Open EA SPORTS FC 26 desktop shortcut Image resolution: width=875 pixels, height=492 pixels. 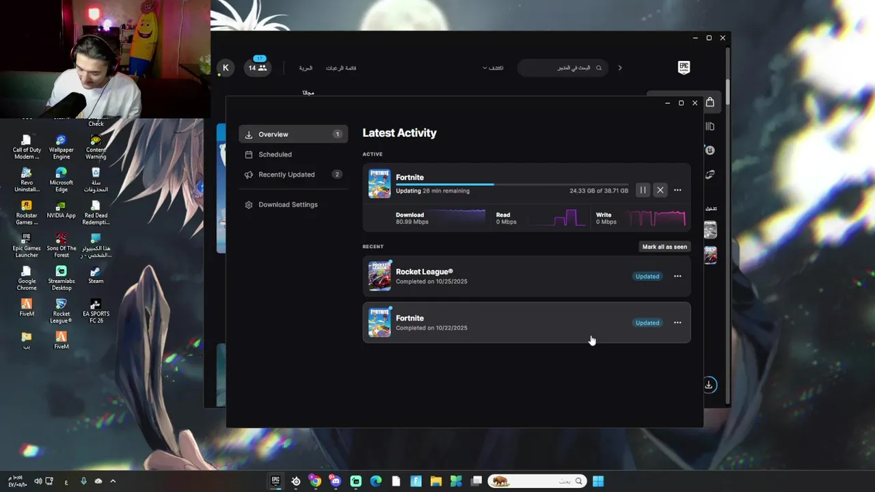(96, 311)
